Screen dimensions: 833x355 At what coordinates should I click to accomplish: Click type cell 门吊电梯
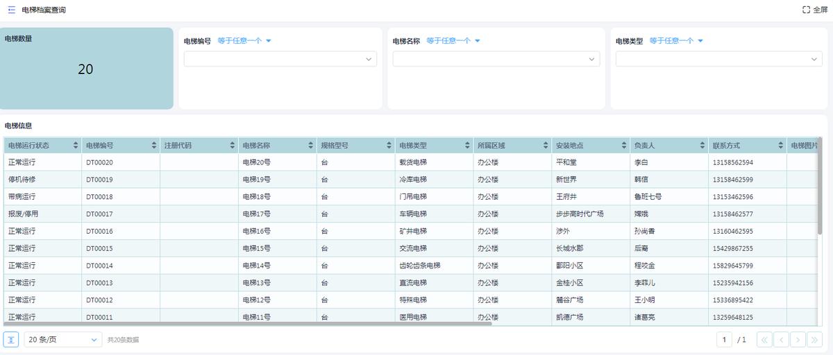pos(413,197)
